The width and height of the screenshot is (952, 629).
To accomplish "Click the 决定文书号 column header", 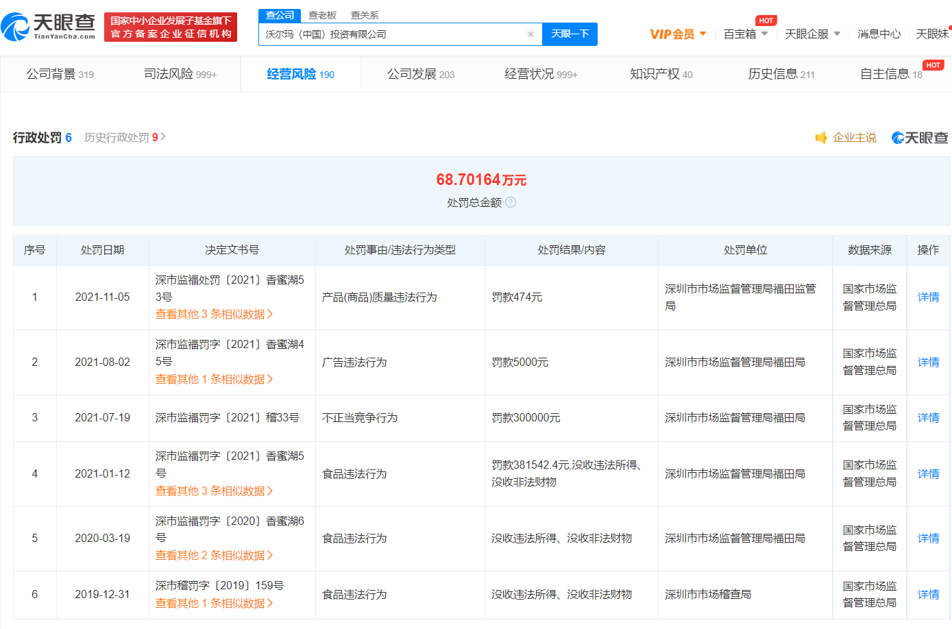I will (232, 250).
